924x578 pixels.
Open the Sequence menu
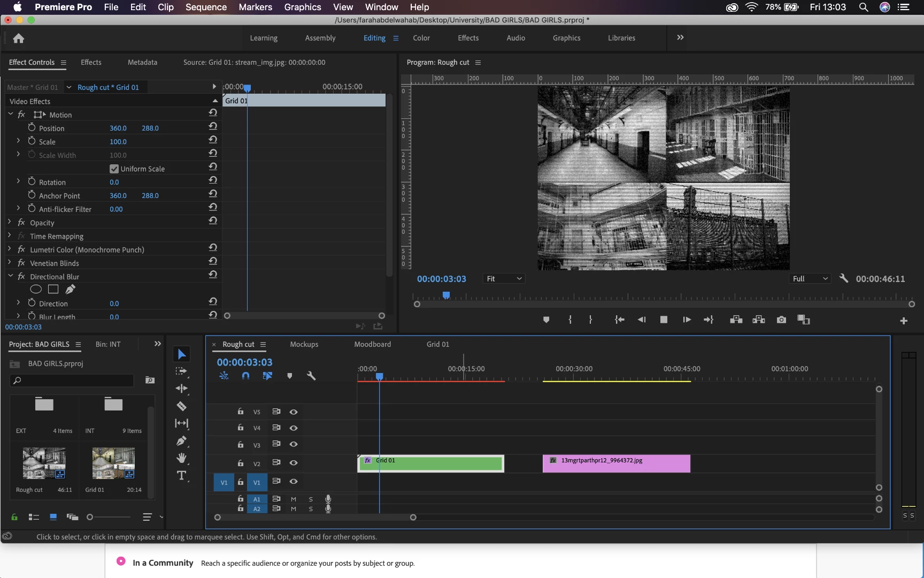[x=206, y=7]
